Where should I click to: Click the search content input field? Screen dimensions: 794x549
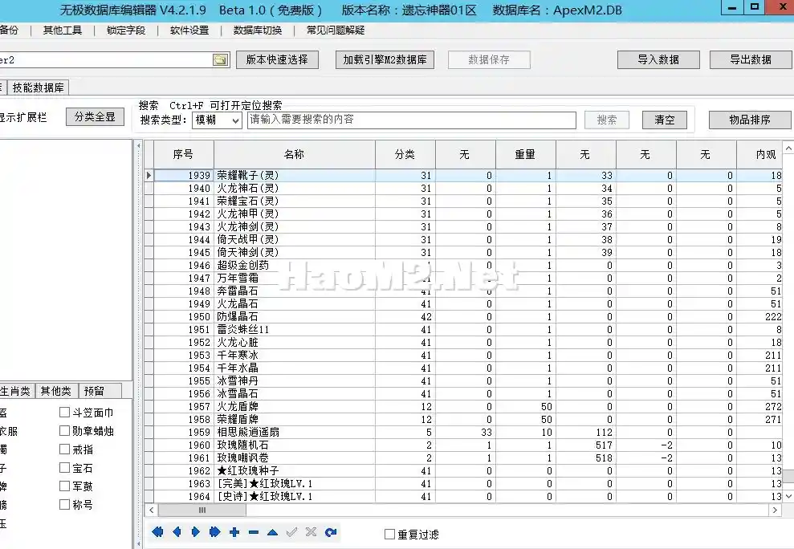click(412, 120)
